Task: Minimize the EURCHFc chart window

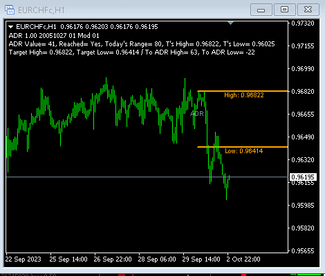Action: [261, 10]
